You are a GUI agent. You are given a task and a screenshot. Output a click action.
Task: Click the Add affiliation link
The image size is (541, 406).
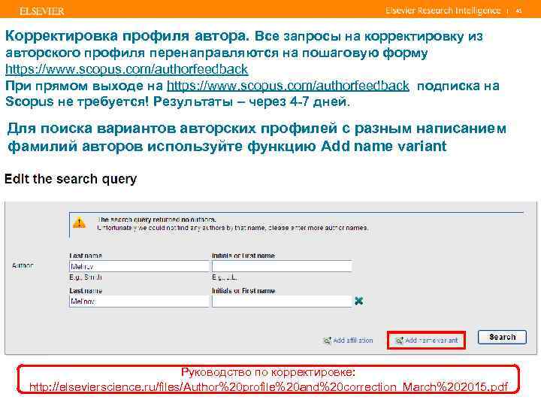coord(348,341)
